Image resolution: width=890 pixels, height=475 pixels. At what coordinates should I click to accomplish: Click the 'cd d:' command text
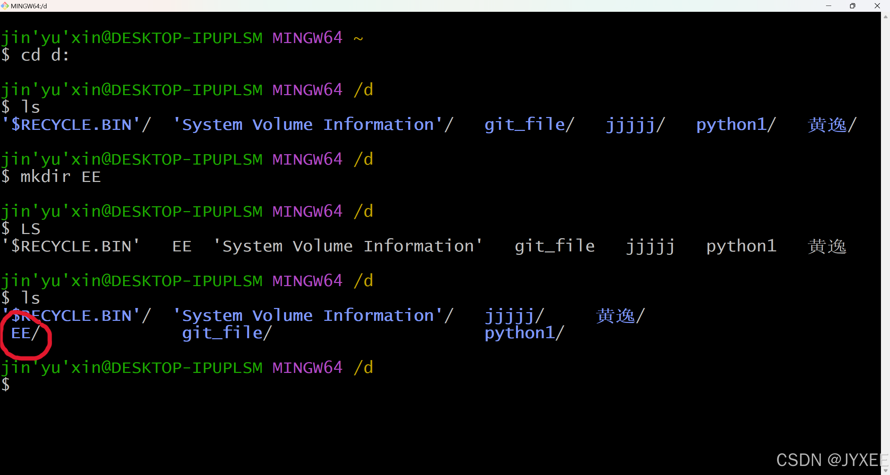coord(45,55)
